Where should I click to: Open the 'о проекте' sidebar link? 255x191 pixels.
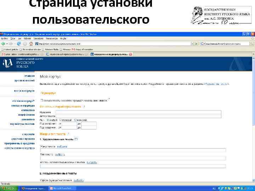(28, 134)
